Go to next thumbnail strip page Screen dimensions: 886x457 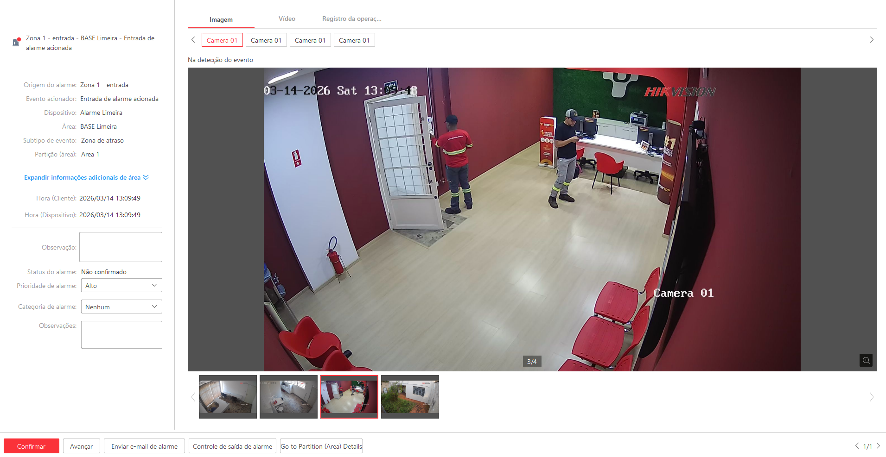871,397
